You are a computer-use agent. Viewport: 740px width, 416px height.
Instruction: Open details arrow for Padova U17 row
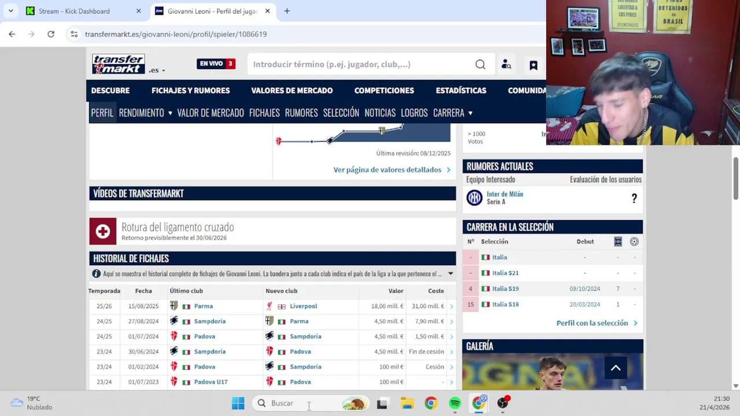click(452, 382)
